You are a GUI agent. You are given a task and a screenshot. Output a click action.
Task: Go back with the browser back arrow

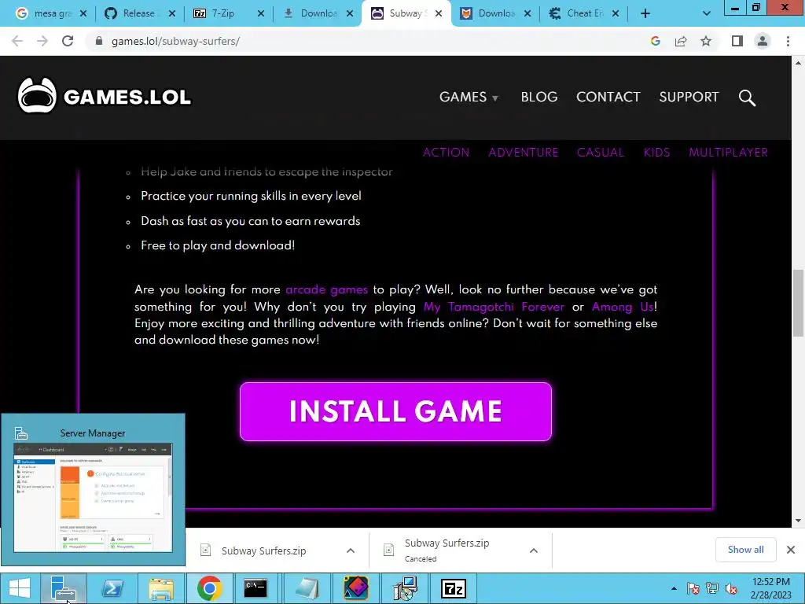(17, 41)
